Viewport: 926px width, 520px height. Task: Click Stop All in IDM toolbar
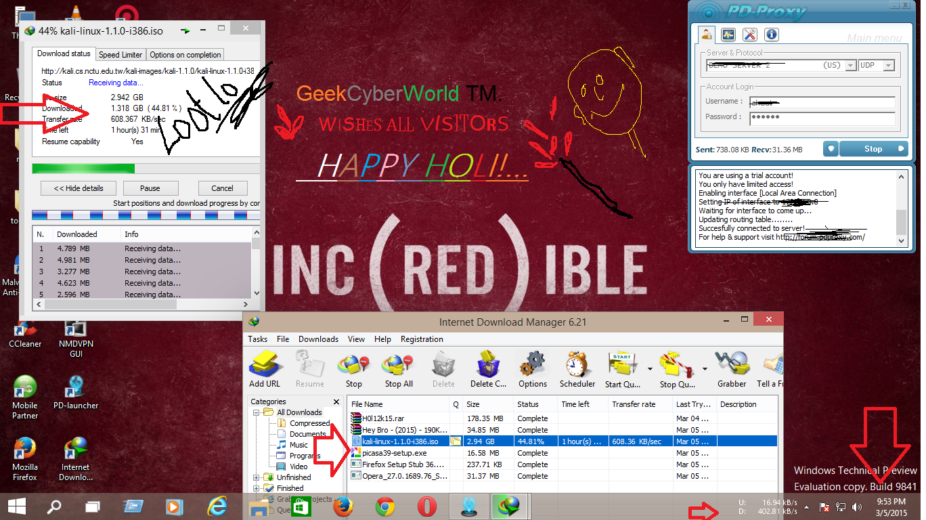pyautogui.click(x=399, y=370)
